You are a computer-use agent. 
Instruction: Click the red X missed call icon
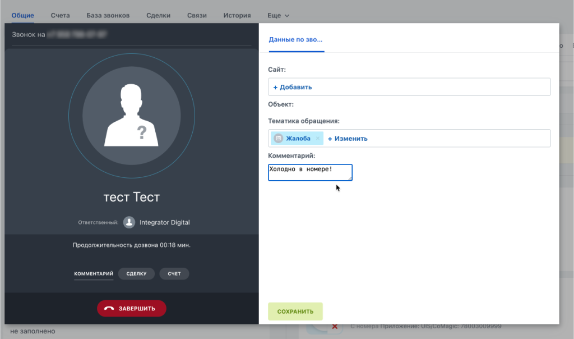[335, 327]
